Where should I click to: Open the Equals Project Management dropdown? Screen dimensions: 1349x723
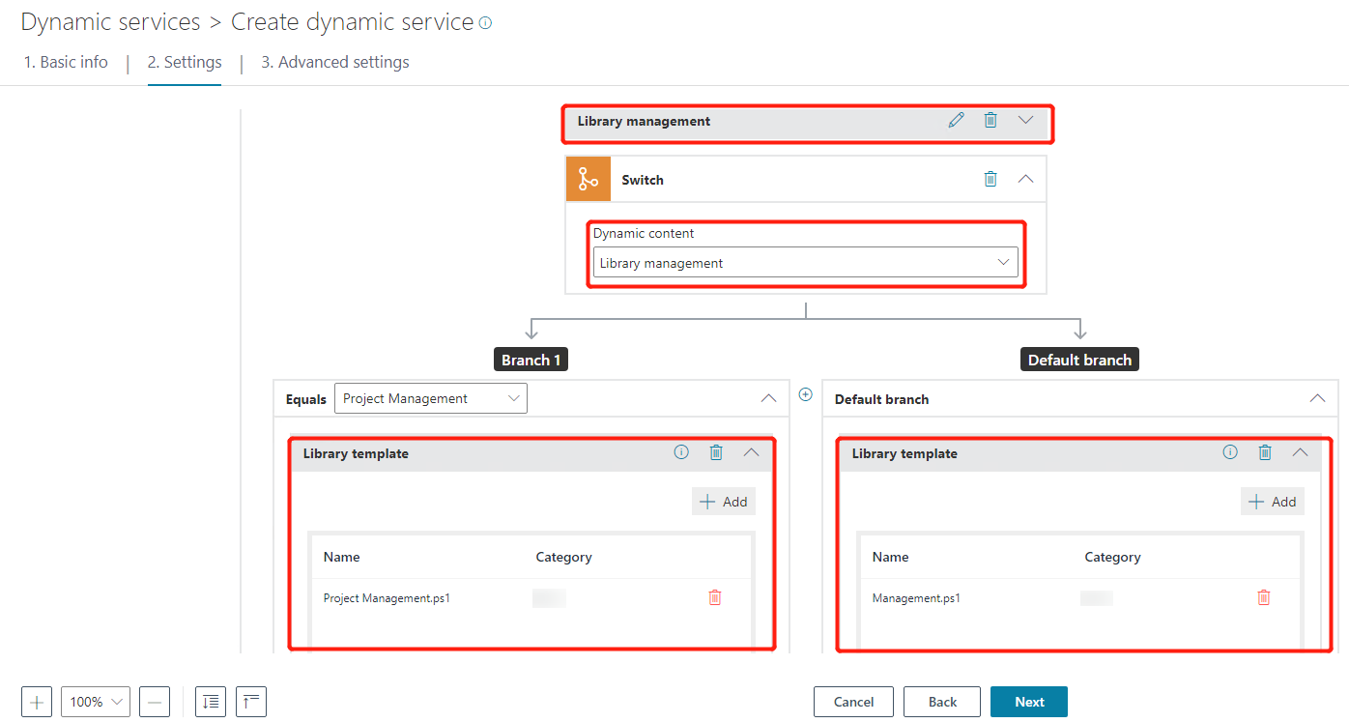(x=430, y=398)
